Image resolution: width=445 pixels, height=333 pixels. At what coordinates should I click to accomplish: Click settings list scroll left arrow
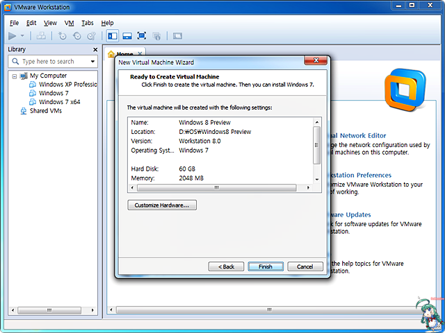[x=132, y=187]
